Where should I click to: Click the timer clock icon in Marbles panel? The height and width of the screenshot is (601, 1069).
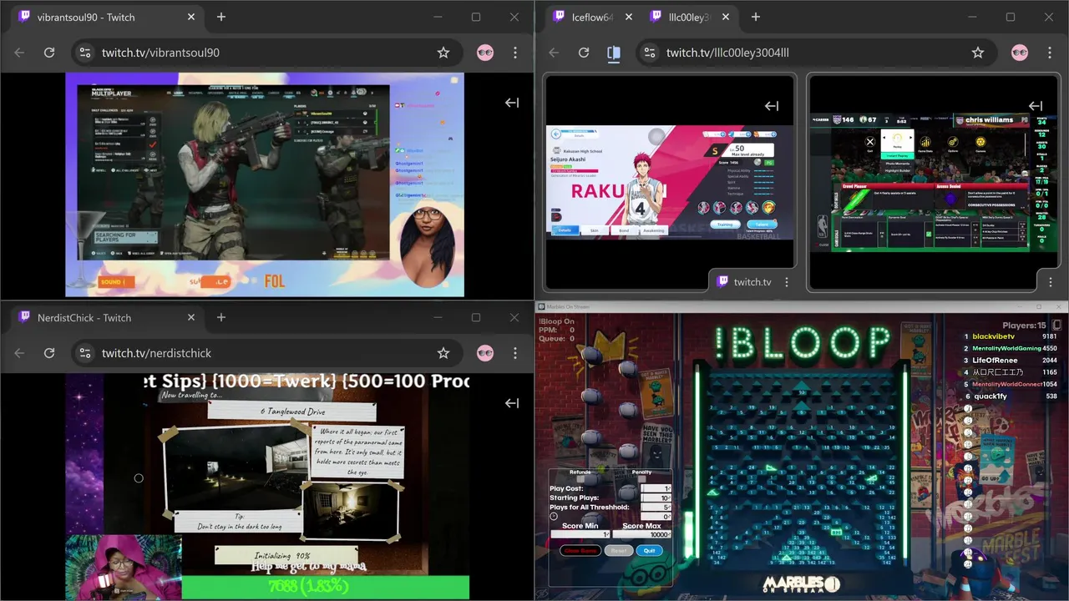[554, 517]
